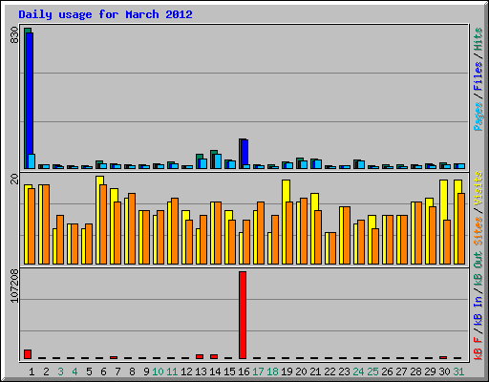This screenshot has height=382, width=489.
Task: Select the orange Sites bar for day 2
Action: [46, 224]
